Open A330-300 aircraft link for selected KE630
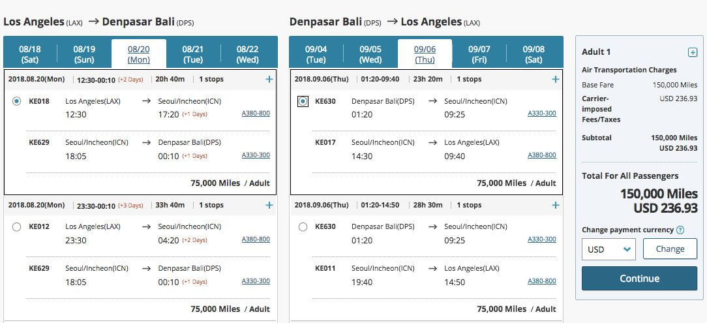 [x=542, y=114]
